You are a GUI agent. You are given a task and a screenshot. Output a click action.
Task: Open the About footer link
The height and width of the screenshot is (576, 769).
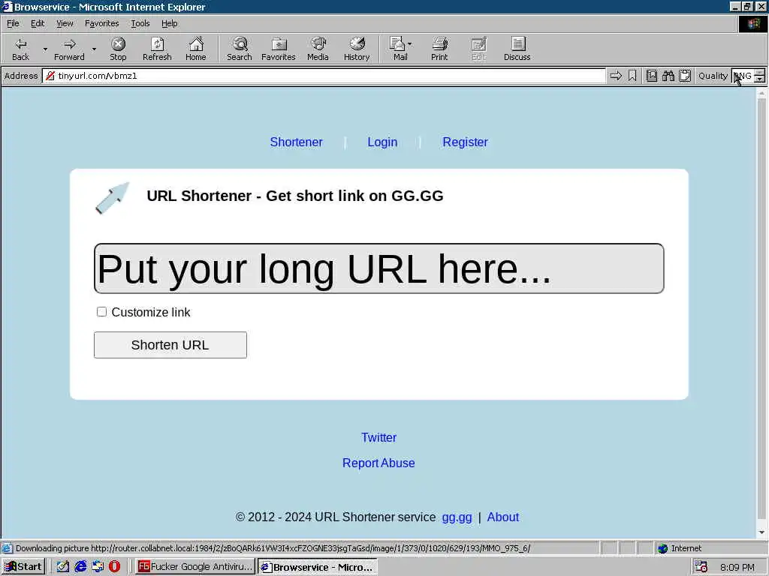502,517
